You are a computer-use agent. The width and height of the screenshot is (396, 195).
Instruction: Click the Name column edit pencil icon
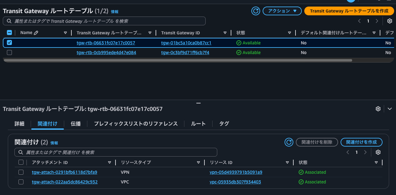[36, 32]
